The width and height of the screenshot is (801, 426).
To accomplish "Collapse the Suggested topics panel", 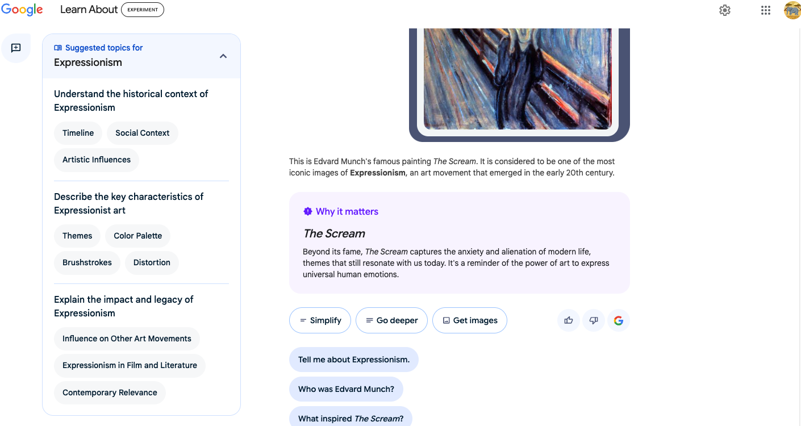I will pyautogui.click(x=223, y=56).
